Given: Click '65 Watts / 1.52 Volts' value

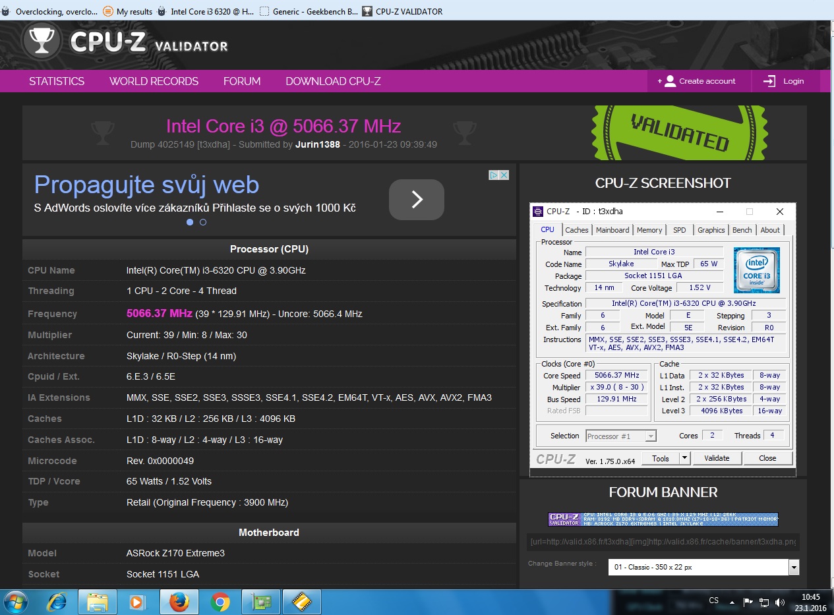Looking at the screenshot, I should (x=169, y=481).
